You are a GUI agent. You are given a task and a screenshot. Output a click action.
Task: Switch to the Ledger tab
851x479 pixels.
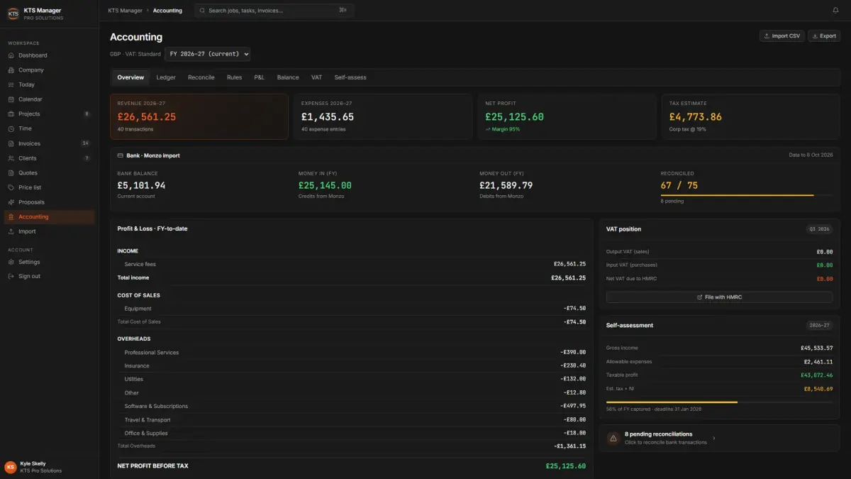166,77
